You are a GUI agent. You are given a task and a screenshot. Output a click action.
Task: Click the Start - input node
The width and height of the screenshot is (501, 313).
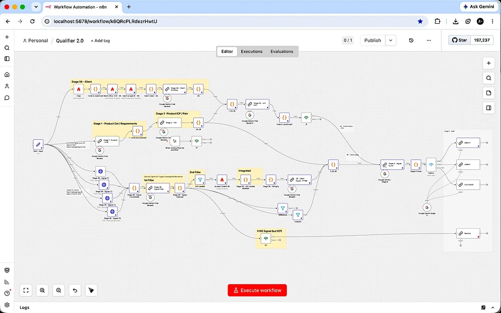tap(38, 144)
